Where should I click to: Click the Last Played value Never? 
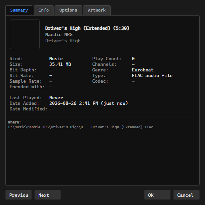[x=56, y=98]
